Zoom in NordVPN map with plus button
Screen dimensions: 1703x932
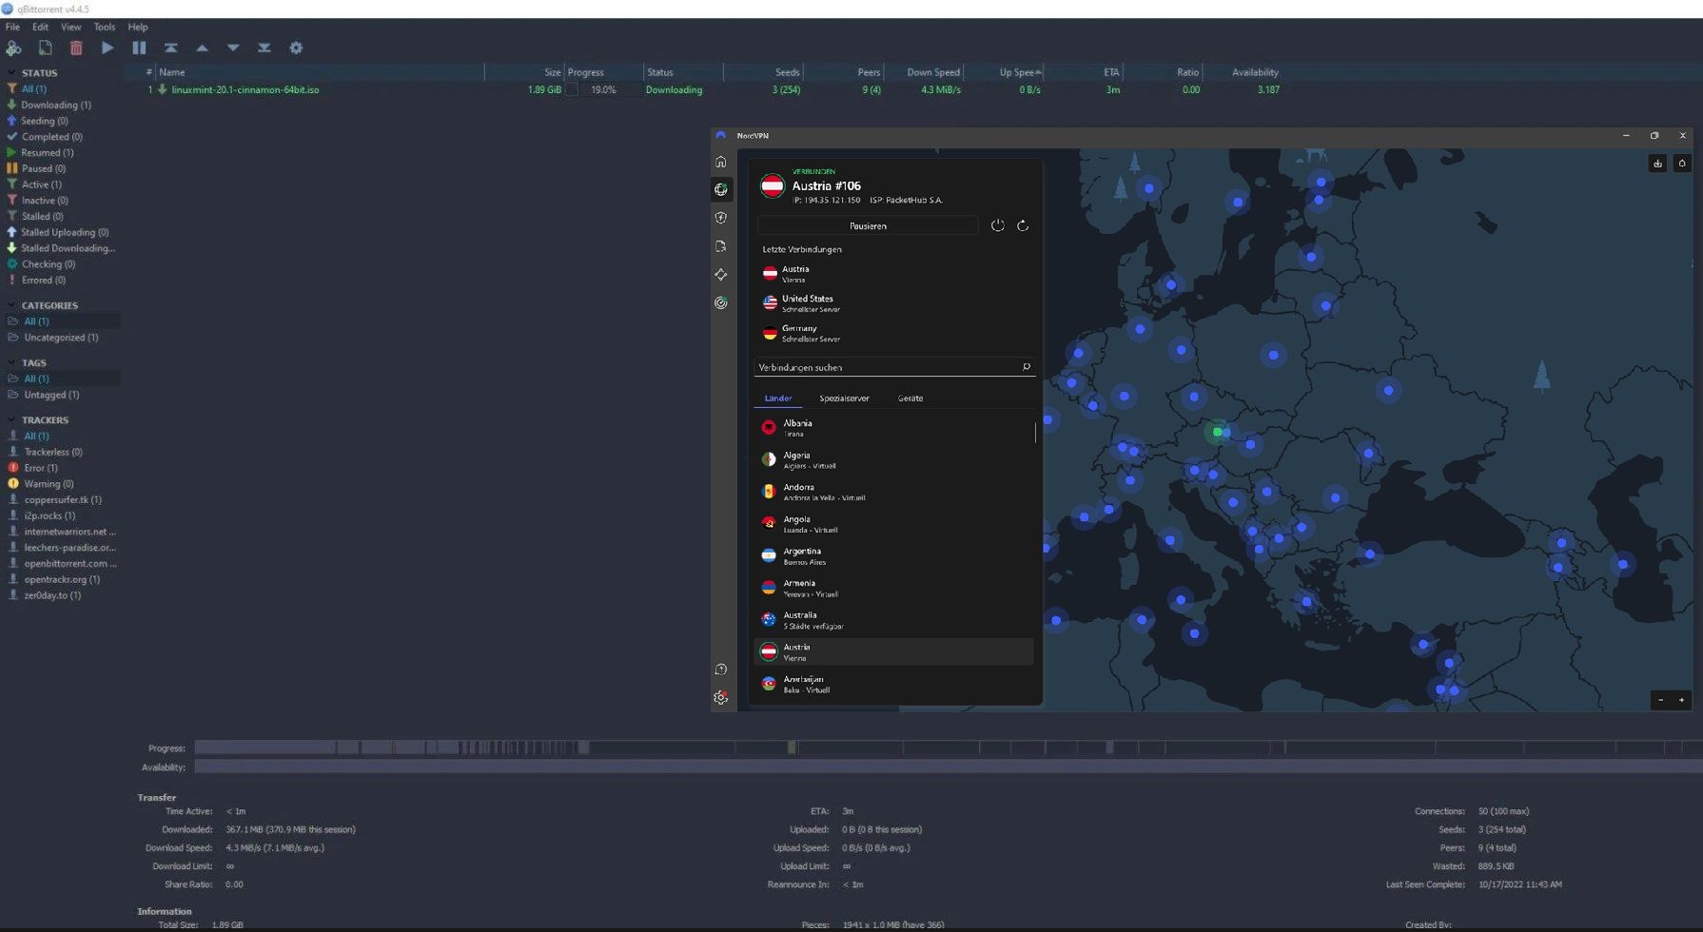[1681, 700]
